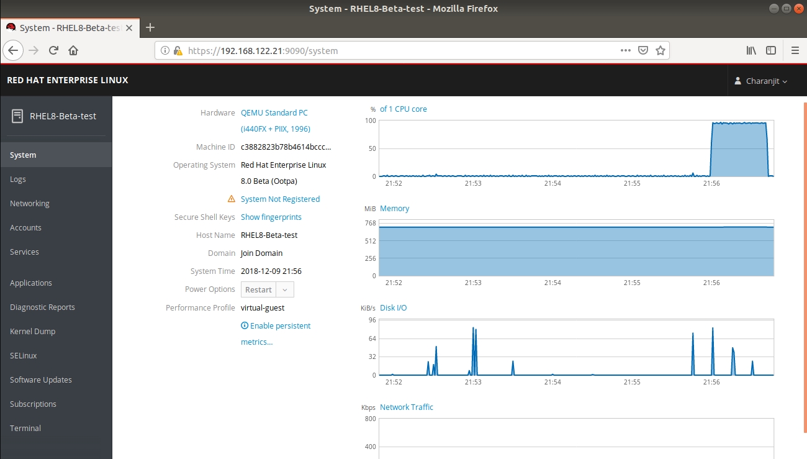This screenshot has height=459, width=807.
Task: Open Terminal from the sidebar
Action: click(25, 429)
